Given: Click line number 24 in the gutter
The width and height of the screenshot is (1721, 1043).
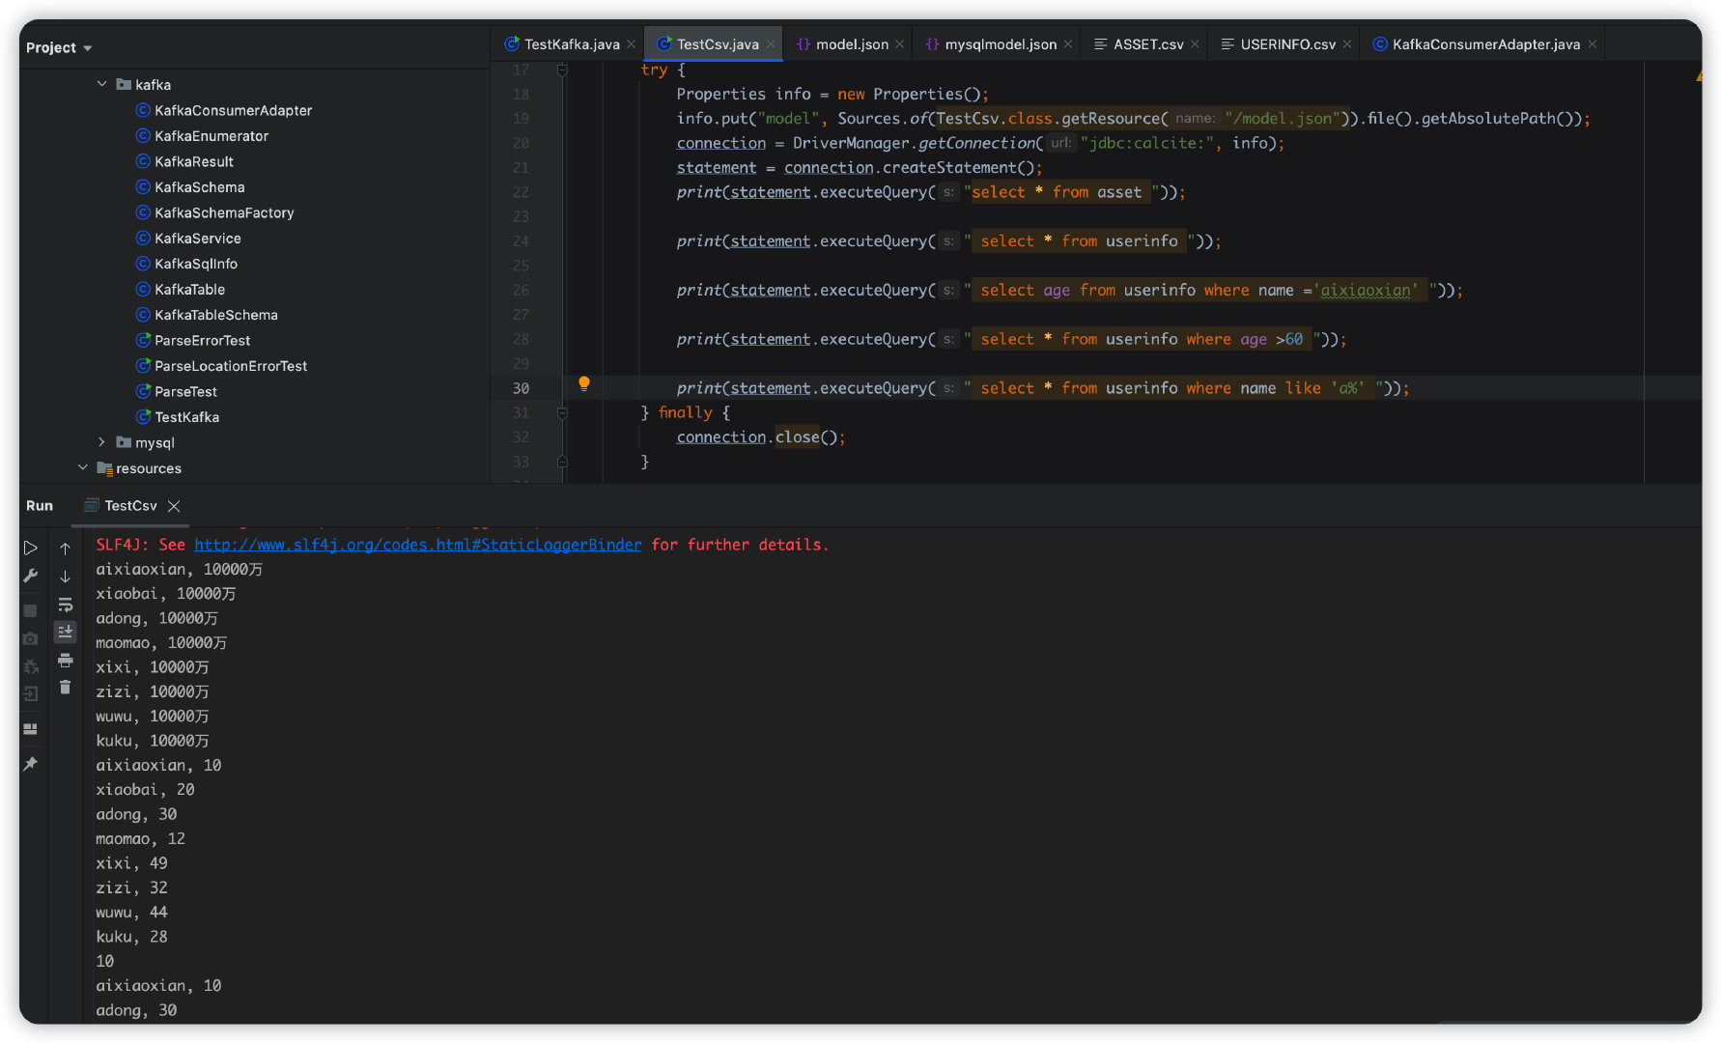Looking at the screenshot, I should tap(521, 241).
